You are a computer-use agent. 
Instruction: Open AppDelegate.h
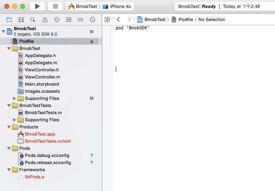point(37,55)
